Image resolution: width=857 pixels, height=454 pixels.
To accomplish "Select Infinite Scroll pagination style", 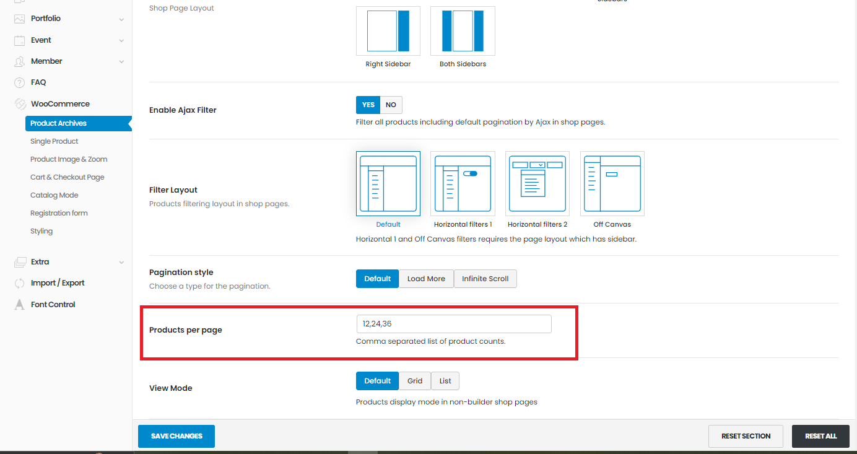I will tap(485, 279).
